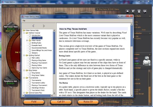Click the General Game Play folder icon
Image resolution: width=153 pixels, height=107 pixels.
pyautogui.click(x=27, y=93)
